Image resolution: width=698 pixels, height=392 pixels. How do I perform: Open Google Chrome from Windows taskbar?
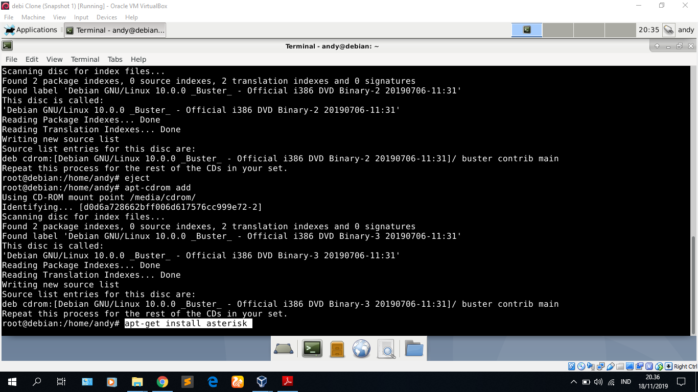tap(162, 382)
